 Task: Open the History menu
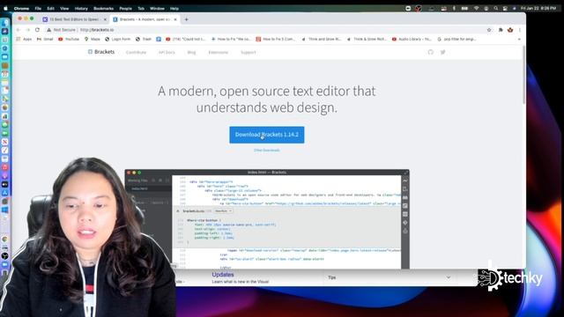(81, 8)
